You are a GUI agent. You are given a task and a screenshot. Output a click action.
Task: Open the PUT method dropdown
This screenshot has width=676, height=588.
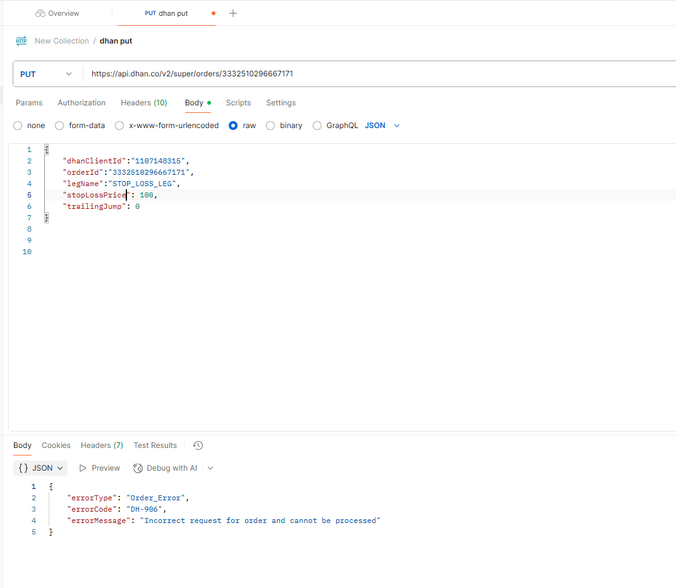(47, 74)
